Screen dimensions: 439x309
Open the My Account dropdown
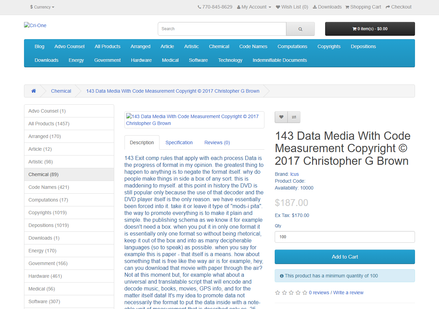pyautogui.click(x=254, y=7)
